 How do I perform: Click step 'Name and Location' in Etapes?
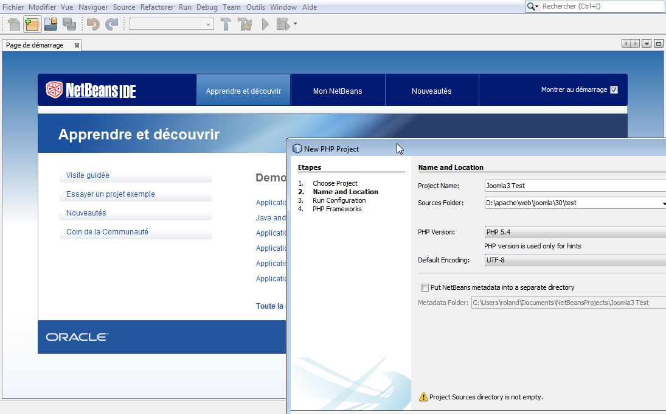[345, 192]
